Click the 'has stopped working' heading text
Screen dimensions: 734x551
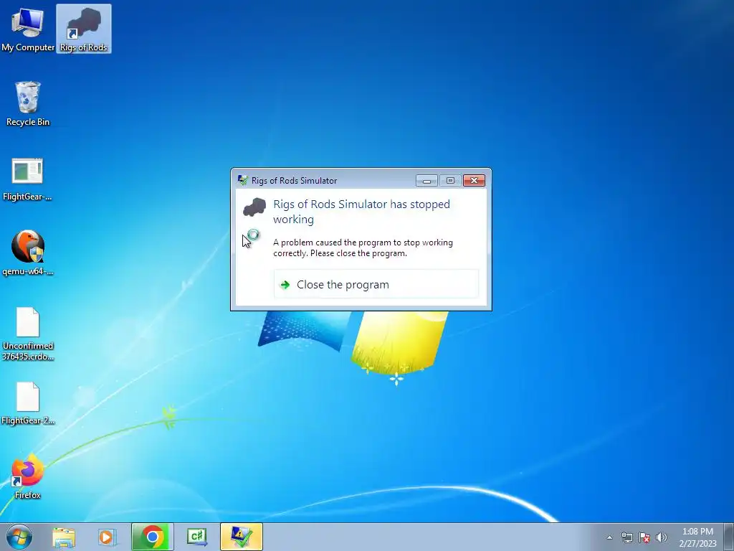coord(361,212)
